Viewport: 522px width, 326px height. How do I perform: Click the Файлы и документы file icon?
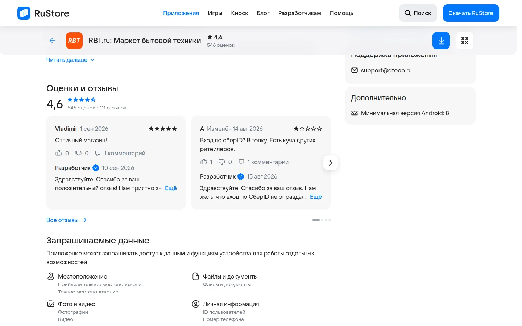pyautogui.click(x=196, y=276)
